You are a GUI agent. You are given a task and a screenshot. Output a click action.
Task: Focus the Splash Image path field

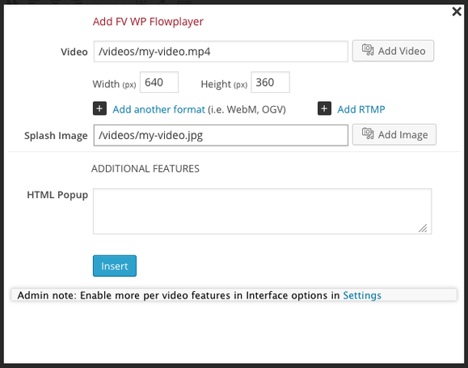coord(221,135)
